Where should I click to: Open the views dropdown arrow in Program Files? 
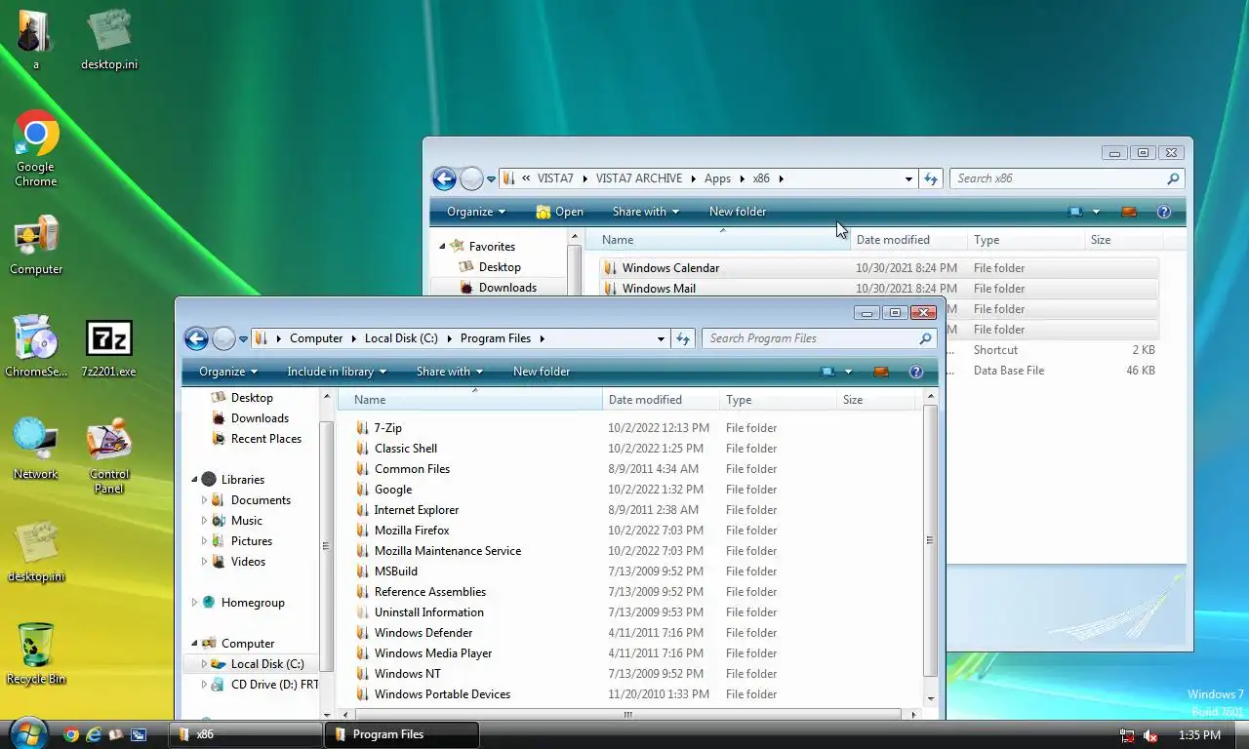click(x=848, y=372)
